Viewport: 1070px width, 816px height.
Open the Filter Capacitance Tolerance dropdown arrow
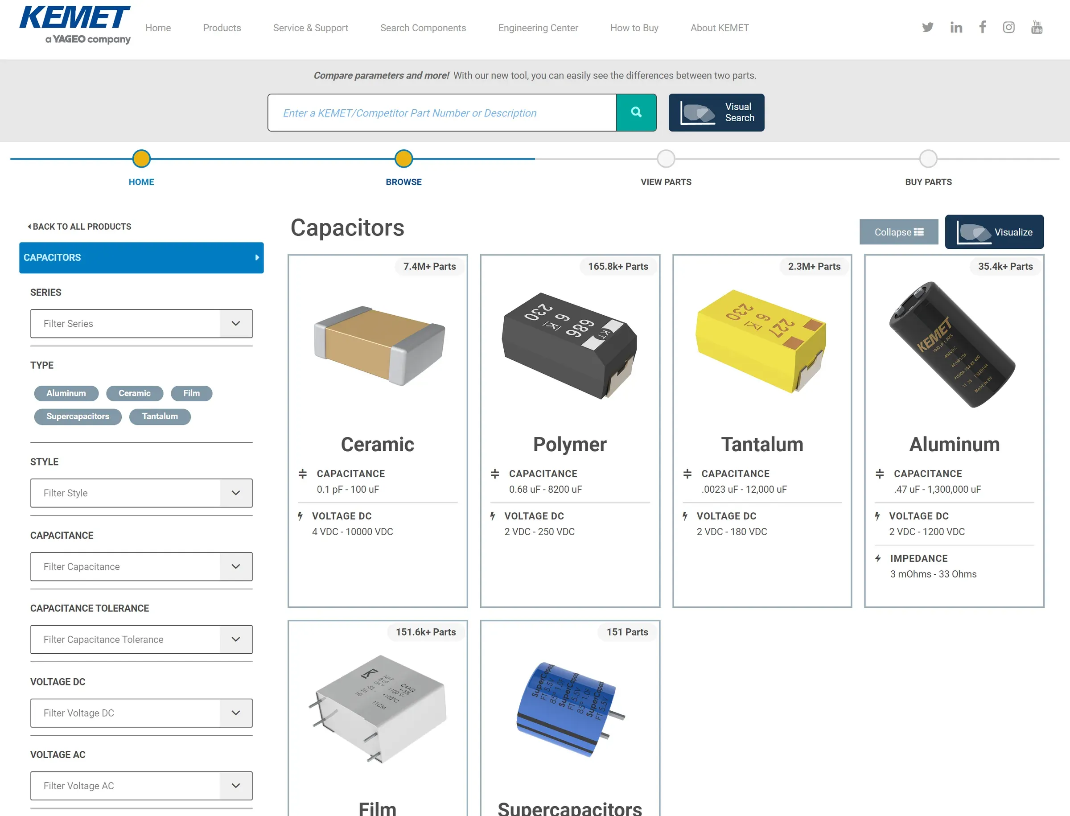(235, 639)
